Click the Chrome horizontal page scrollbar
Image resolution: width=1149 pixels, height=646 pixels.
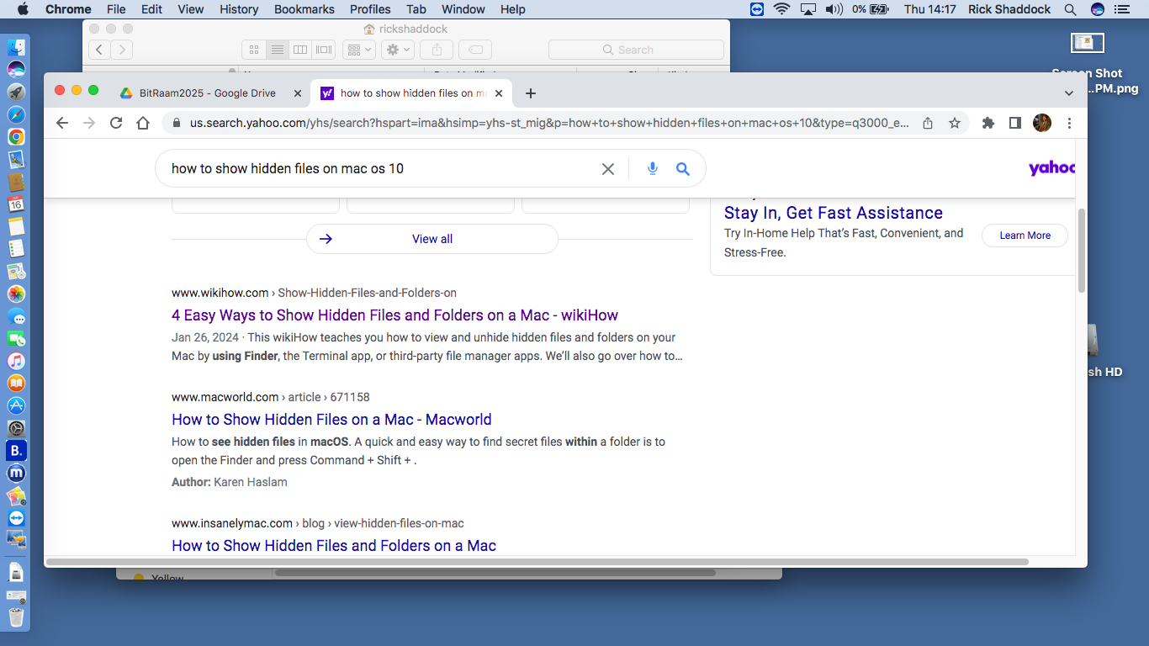(x=537, y=561)
